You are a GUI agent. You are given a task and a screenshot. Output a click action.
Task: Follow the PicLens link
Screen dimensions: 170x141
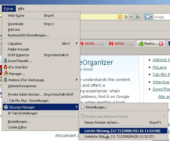point(160,67)
